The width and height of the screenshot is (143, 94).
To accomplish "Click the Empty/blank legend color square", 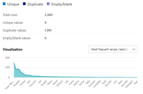I will pos(48,4).
